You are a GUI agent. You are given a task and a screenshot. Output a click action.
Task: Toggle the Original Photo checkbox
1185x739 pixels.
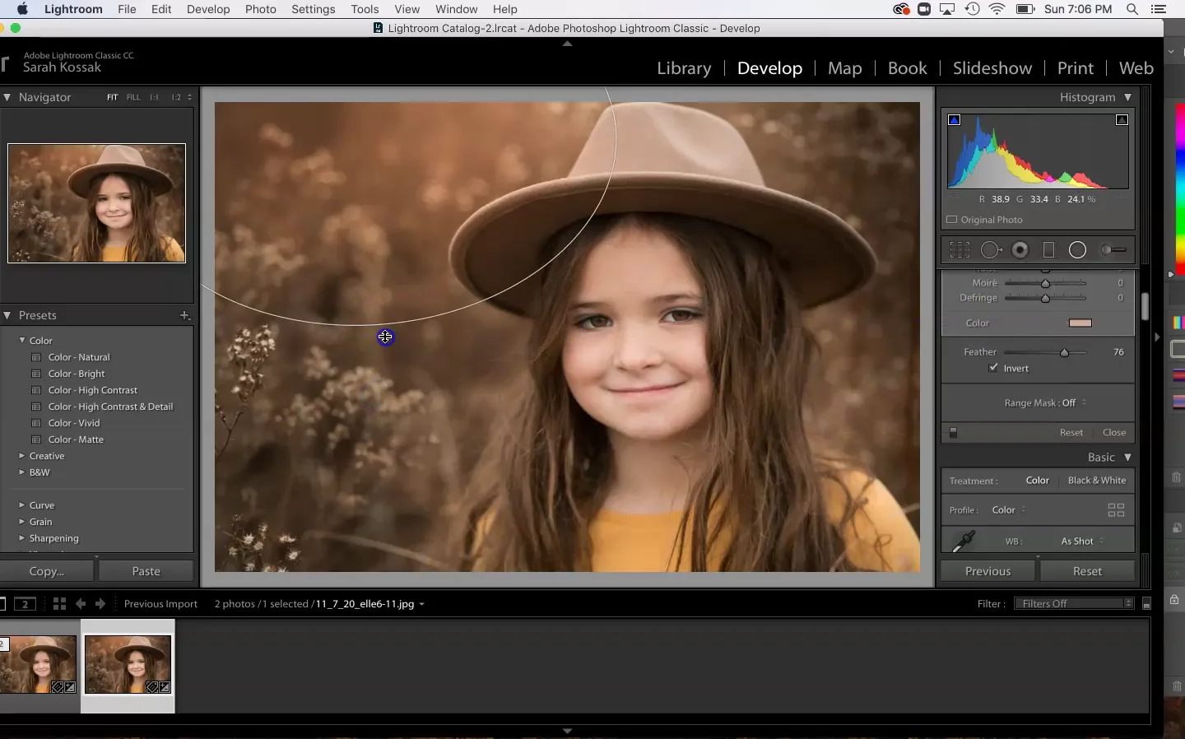click(x=952, y=220)
